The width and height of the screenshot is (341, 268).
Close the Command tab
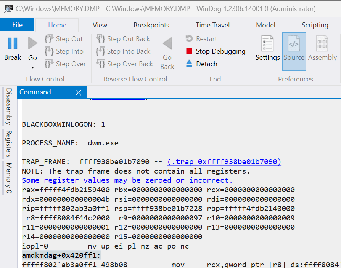click(78, 93)
